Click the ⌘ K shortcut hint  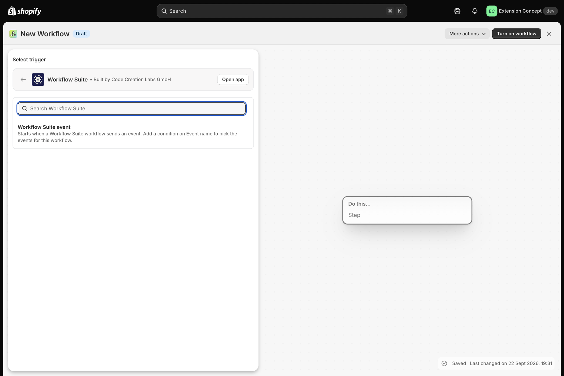pyautogui.click(x=395, y=11)
